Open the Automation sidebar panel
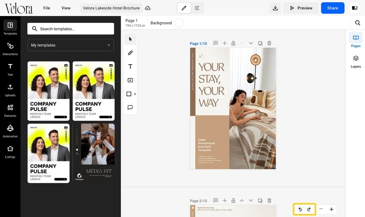This screenshot has height=217, width=365. pyautogui.click(x=10, y=131)
